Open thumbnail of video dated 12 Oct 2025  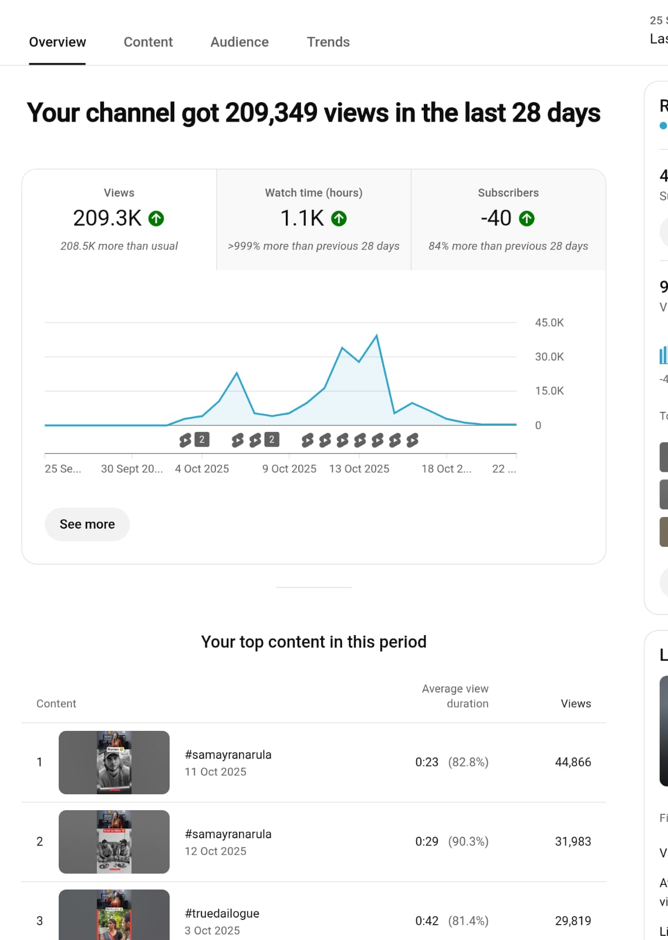pyautogui.click(x=114, y=841)
